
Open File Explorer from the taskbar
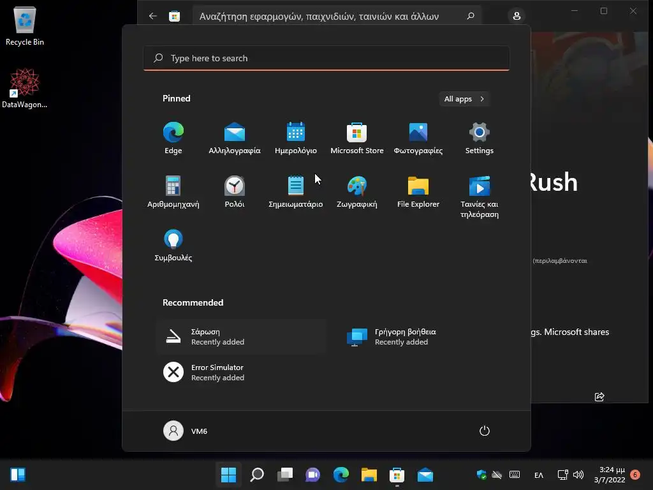(369, 475)
